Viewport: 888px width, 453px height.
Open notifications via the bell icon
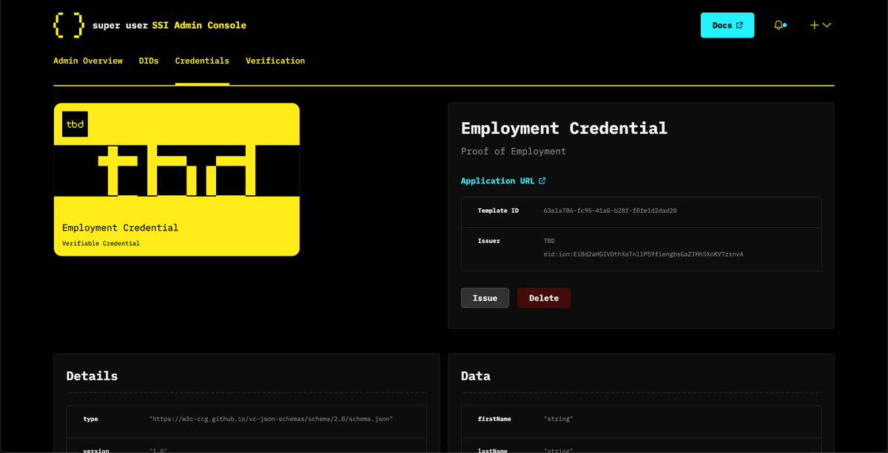pos(778,24)
